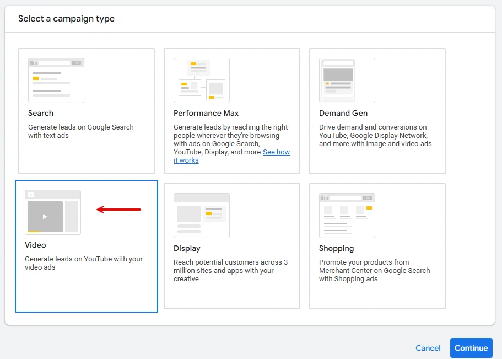Click 'Generate leads on YouTube' description text
This screenshot has width=502, height=359.
[x=83, y=263]
